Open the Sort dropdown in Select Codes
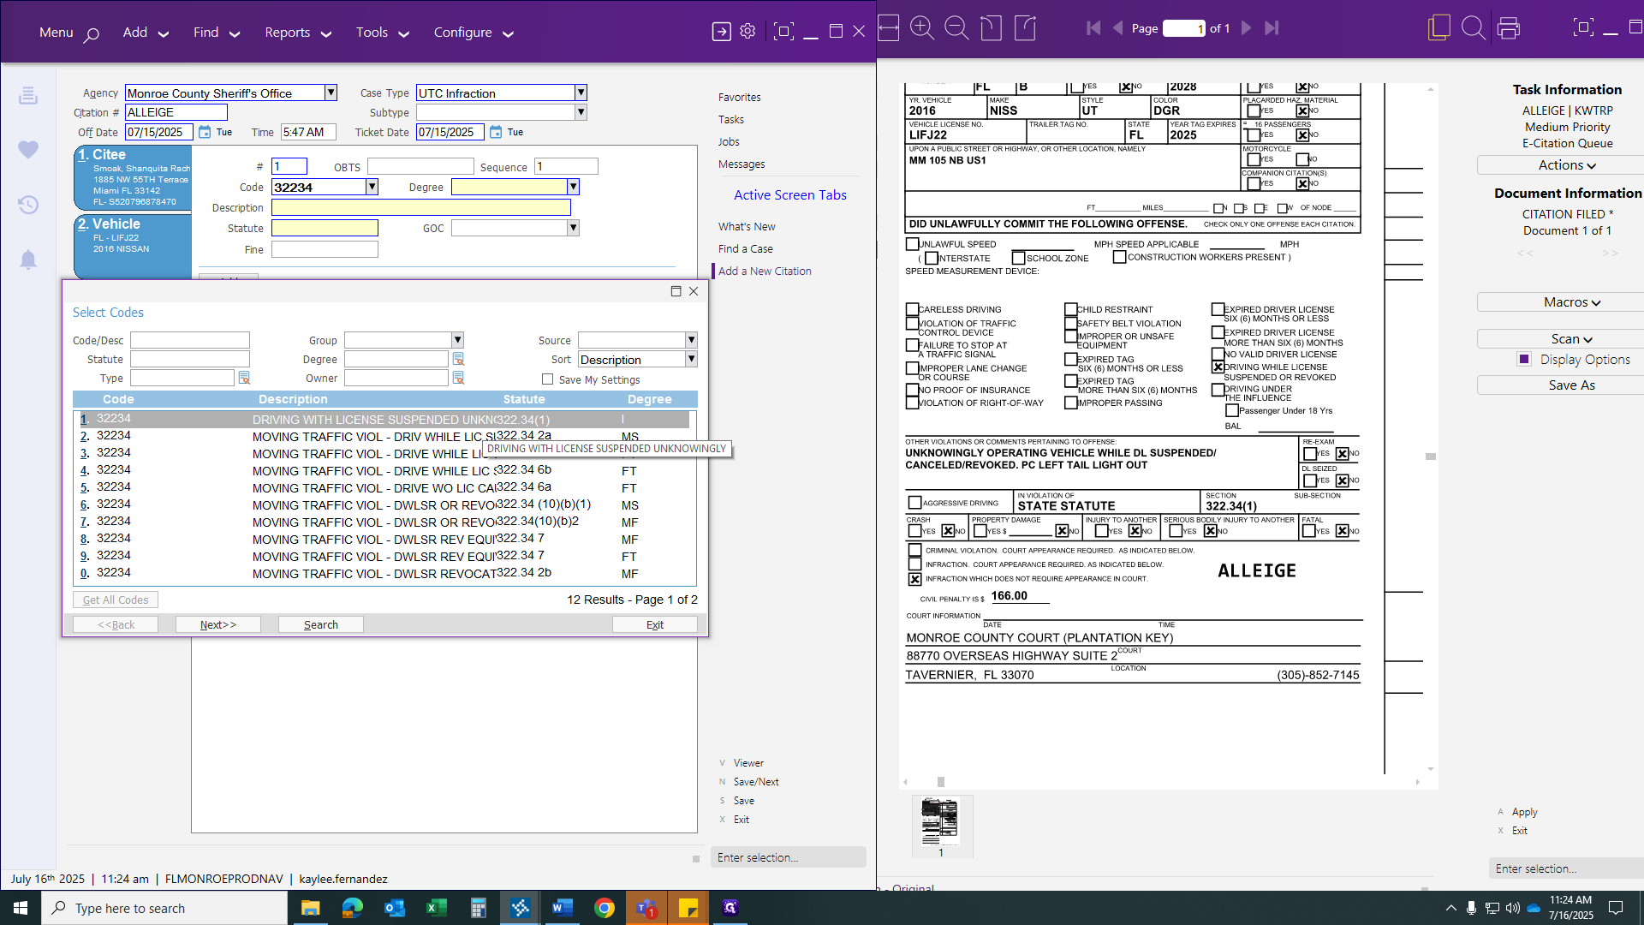This screenshot has height=925, width=1644. (x=690, y=359)
